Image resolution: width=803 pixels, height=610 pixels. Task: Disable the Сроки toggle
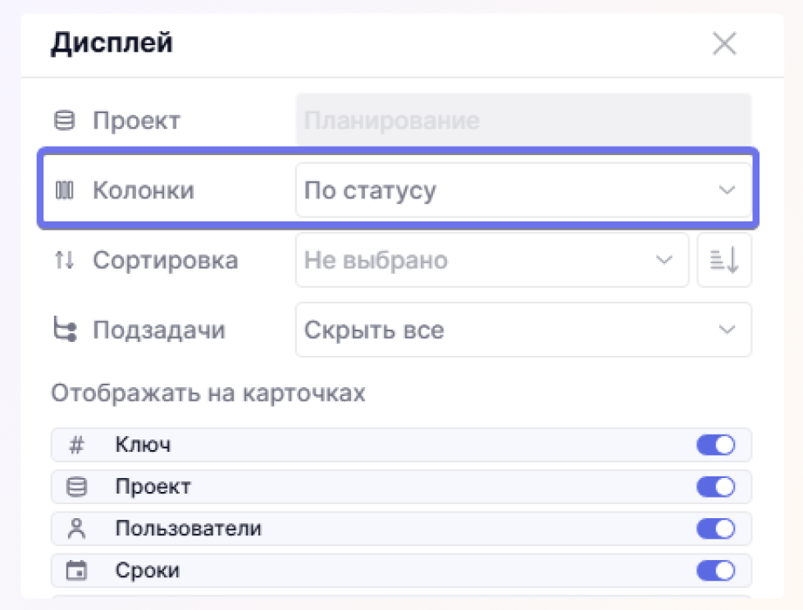(x=715, y=571)
